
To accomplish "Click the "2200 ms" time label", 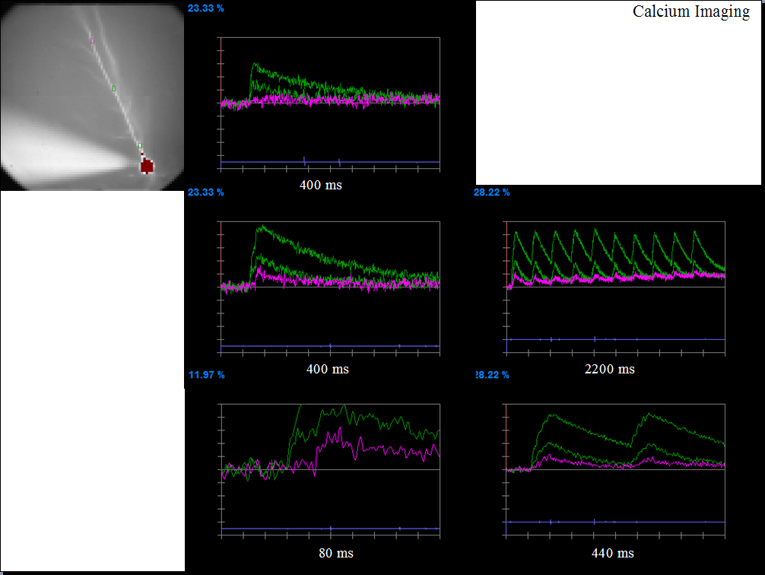I will [x=609, y=369].
